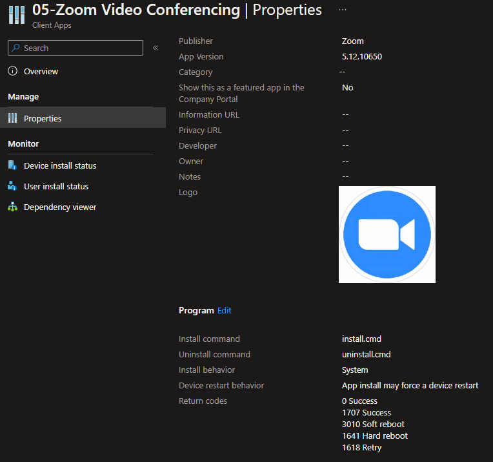Screen dimensions: 493x462
Task: Click the Device restart behavior label
Action: tap(221, 386)
